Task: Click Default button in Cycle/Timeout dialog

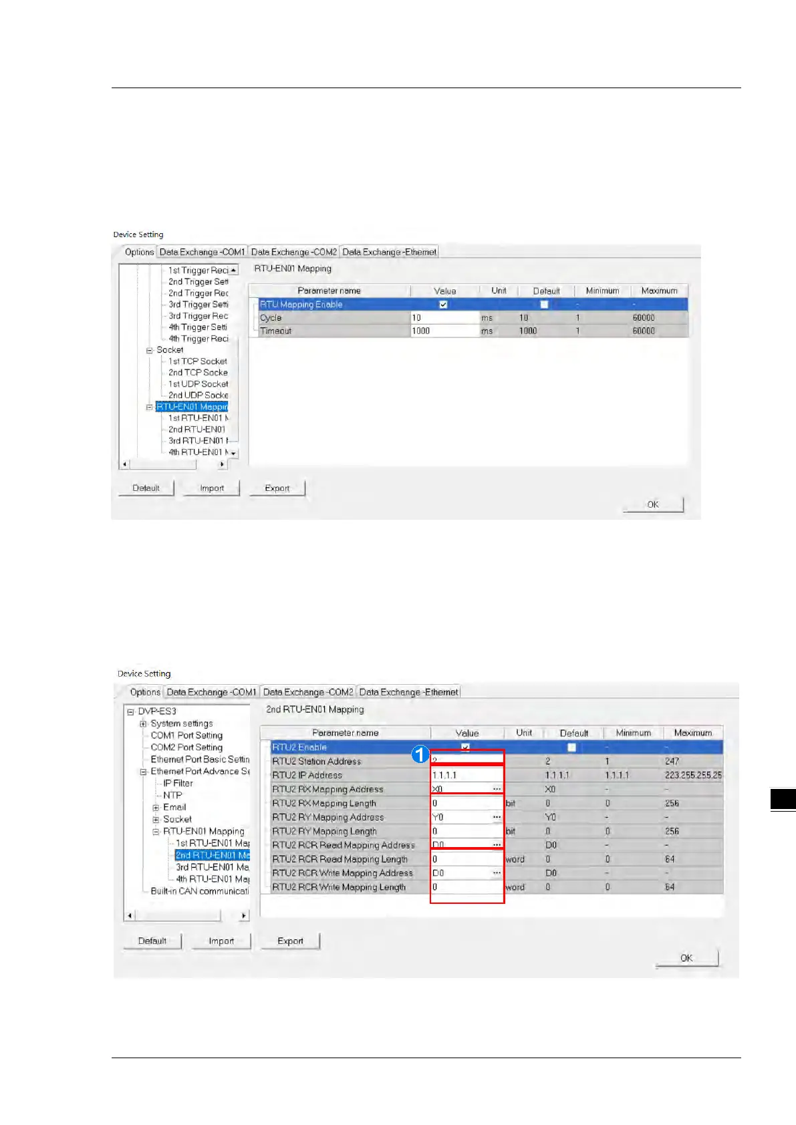Action: (x=146, y=488)
